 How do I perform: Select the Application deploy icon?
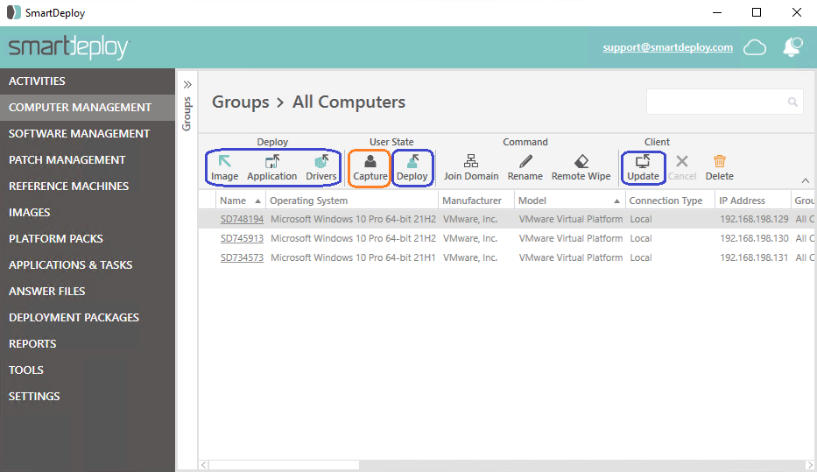(271, 162)
